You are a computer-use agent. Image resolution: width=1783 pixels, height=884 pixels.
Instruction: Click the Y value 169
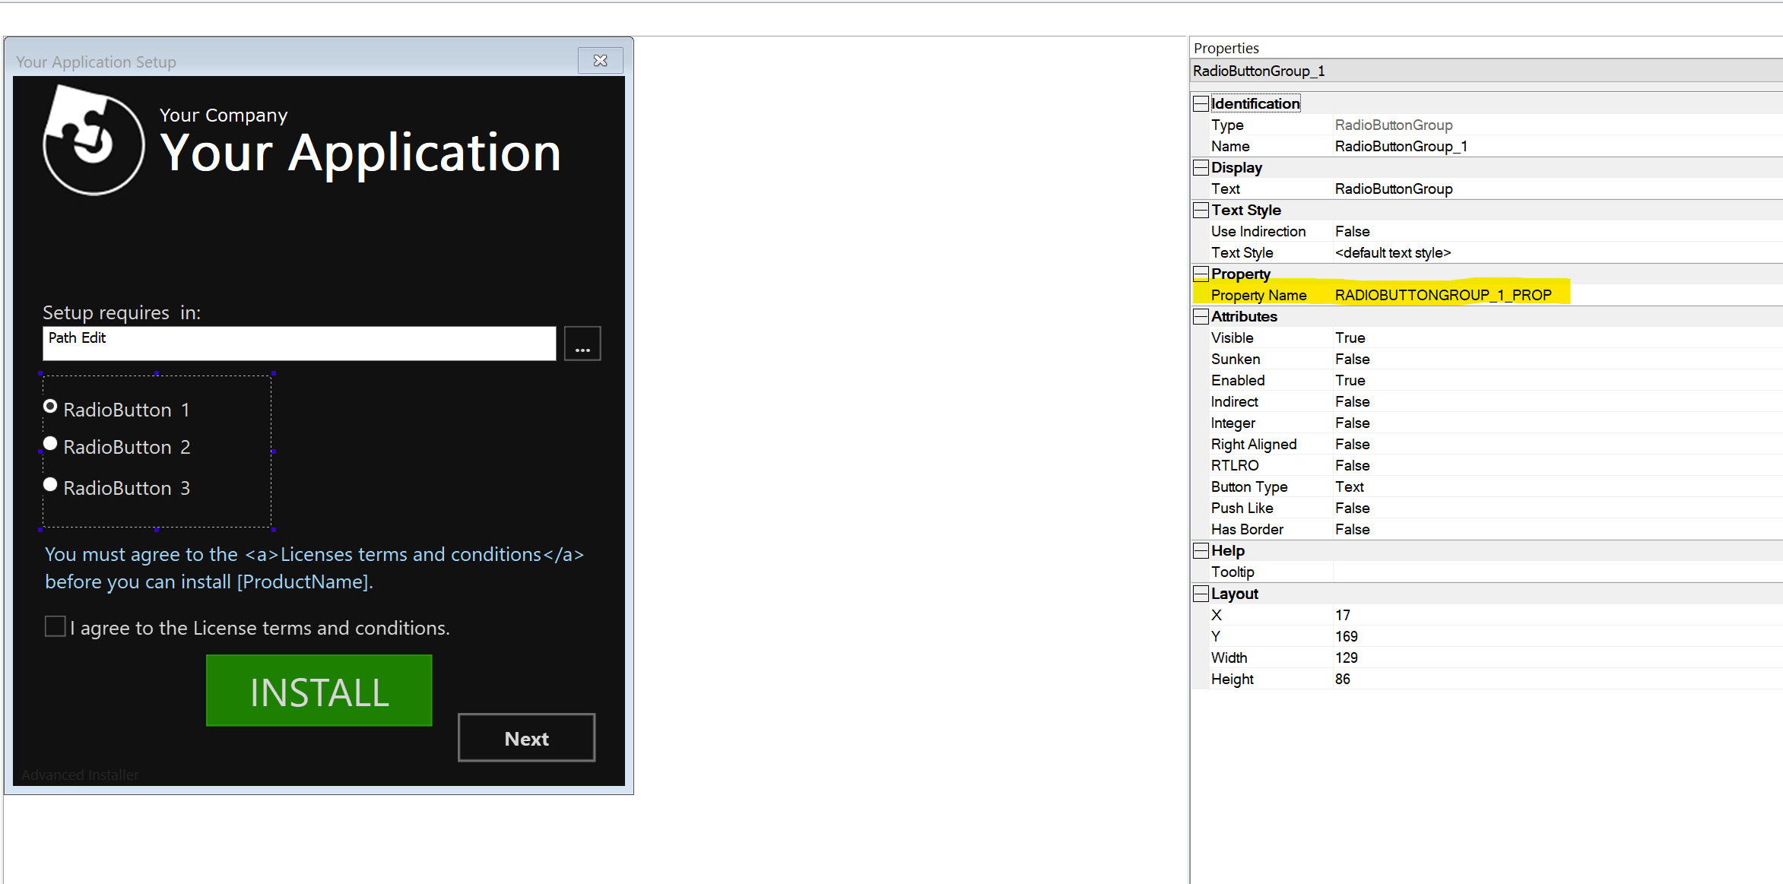click(1346, 636)
